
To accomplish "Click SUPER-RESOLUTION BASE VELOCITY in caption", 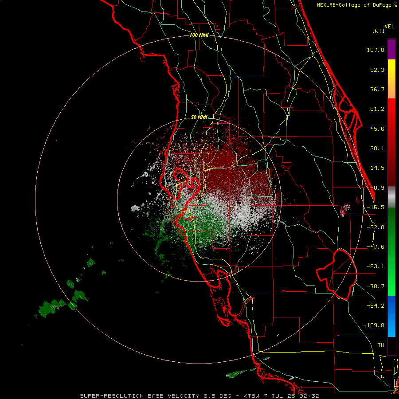I will click(x=140, y=396).
